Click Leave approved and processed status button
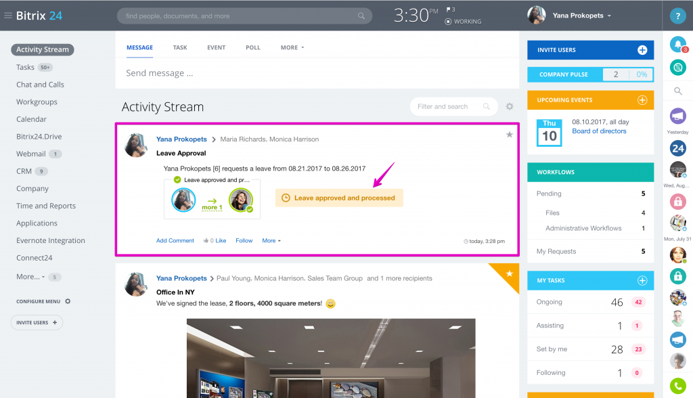 tap(339, 198)
